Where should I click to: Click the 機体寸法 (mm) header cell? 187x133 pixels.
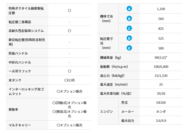[x=107, y=19]
